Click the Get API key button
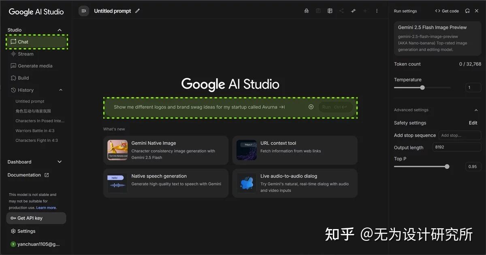 point(36,218)
